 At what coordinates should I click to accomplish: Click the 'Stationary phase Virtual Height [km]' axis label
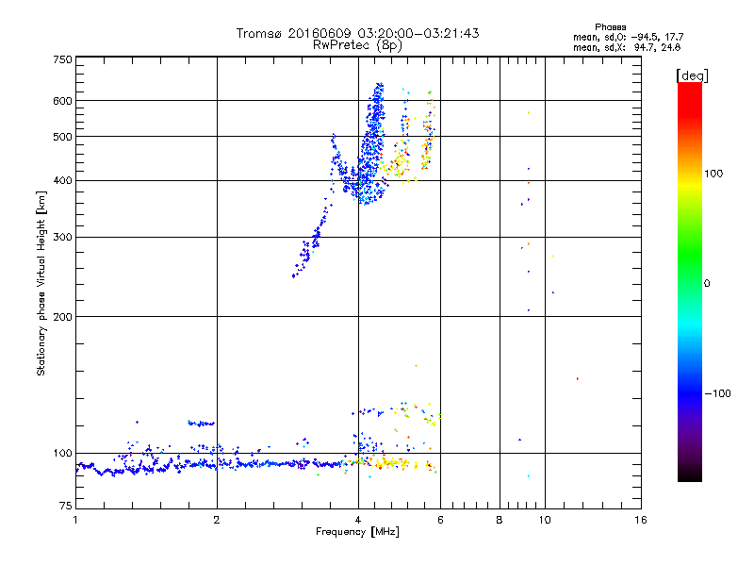(41, 284)
